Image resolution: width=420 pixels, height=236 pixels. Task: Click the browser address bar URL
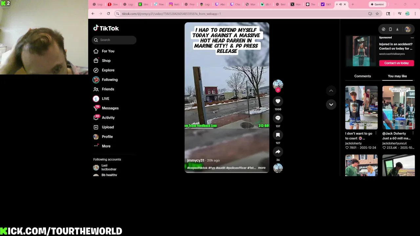click(x=171, y=14)
